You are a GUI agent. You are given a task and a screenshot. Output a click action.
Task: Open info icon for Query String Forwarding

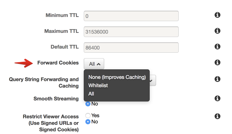pos(217,79)
